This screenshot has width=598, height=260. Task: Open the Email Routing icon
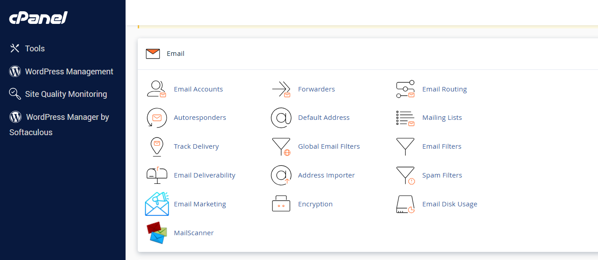[405, 89]
